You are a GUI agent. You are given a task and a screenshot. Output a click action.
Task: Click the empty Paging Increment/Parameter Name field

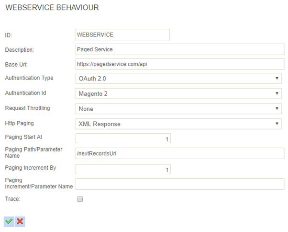click(180, 184)
